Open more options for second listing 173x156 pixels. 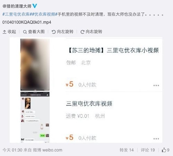[x=156, y=139]
